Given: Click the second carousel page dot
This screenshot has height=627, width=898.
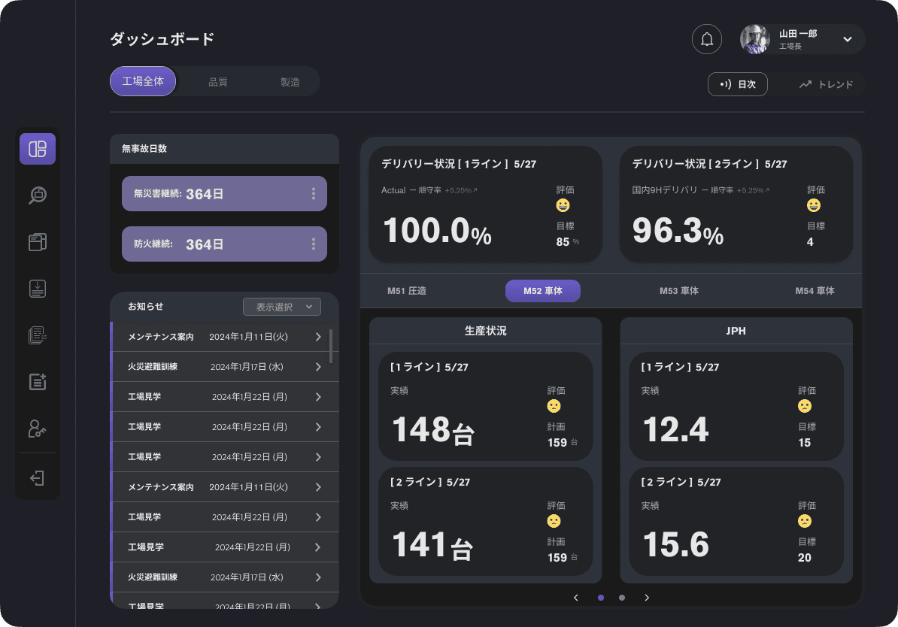Looking at the screenshot, I should 622,598.
